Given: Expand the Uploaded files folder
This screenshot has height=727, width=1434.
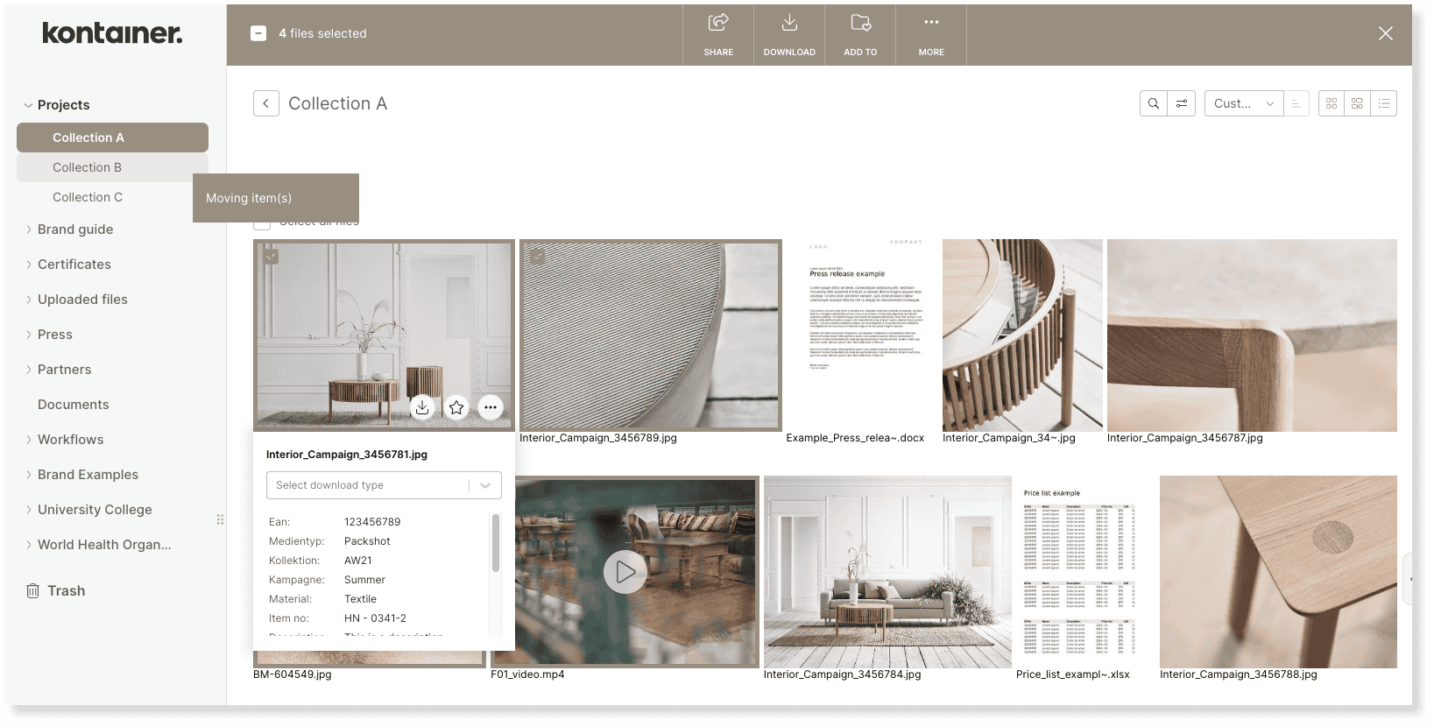Looking at the screenshot, I should (28, 300).
